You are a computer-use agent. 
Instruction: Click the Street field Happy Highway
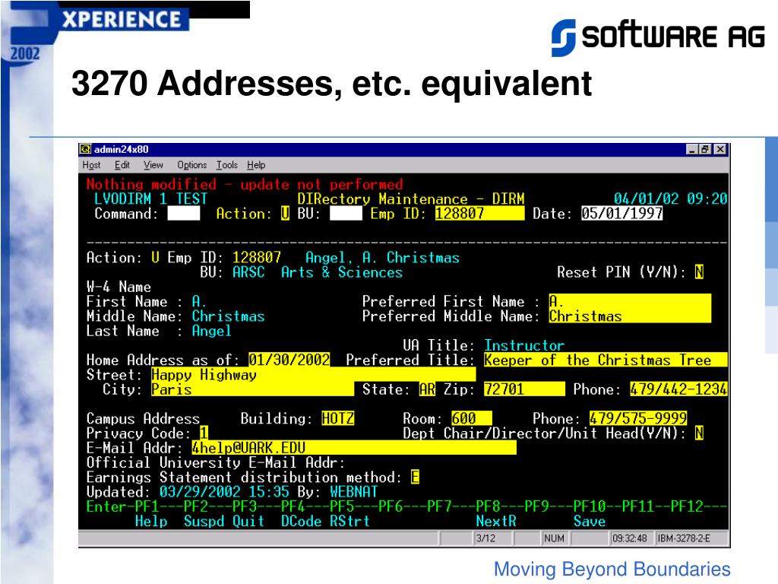(313, 374)
